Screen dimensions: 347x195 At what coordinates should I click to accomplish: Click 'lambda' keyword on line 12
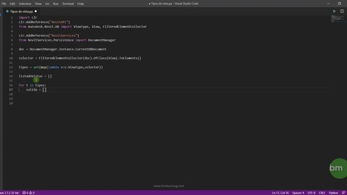click(x=54, y=67)
